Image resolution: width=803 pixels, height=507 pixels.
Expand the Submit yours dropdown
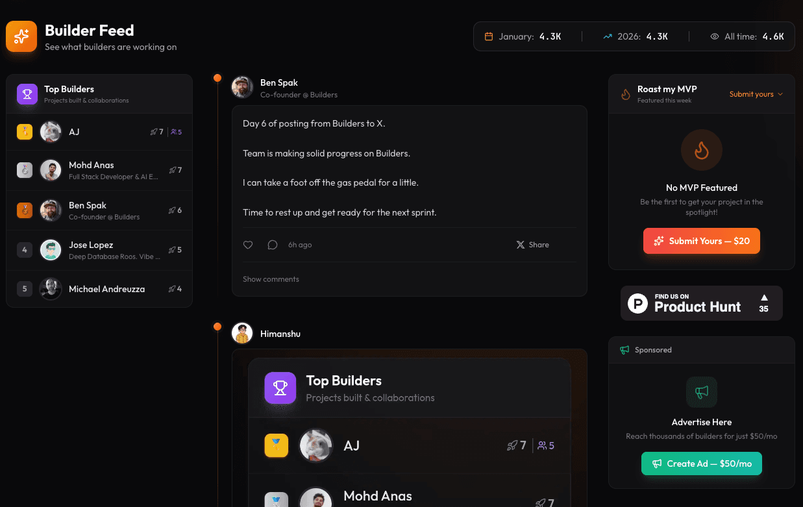click(x=756, y=94)
